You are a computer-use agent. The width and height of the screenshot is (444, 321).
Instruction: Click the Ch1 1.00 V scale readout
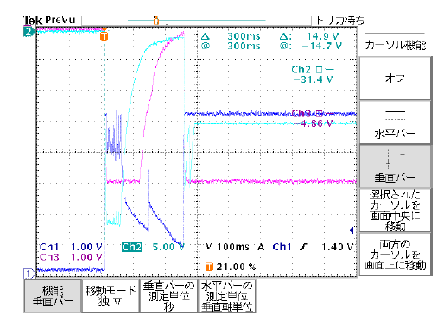71,247
